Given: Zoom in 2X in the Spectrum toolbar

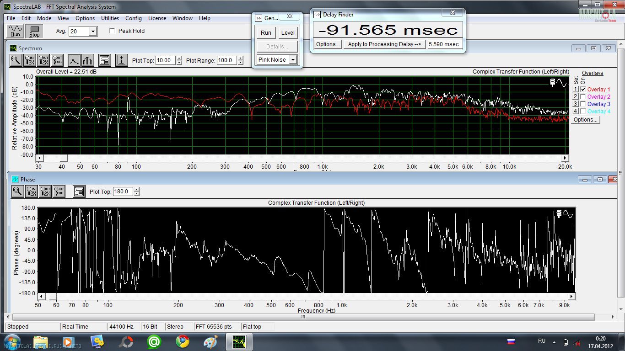Looking at the screenshot, I should click(x=30, y=60).
